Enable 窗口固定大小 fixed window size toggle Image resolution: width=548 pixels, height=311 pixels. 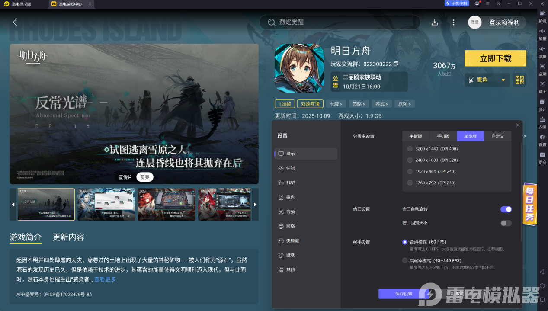pyautogui.click(x=506, y=223)
